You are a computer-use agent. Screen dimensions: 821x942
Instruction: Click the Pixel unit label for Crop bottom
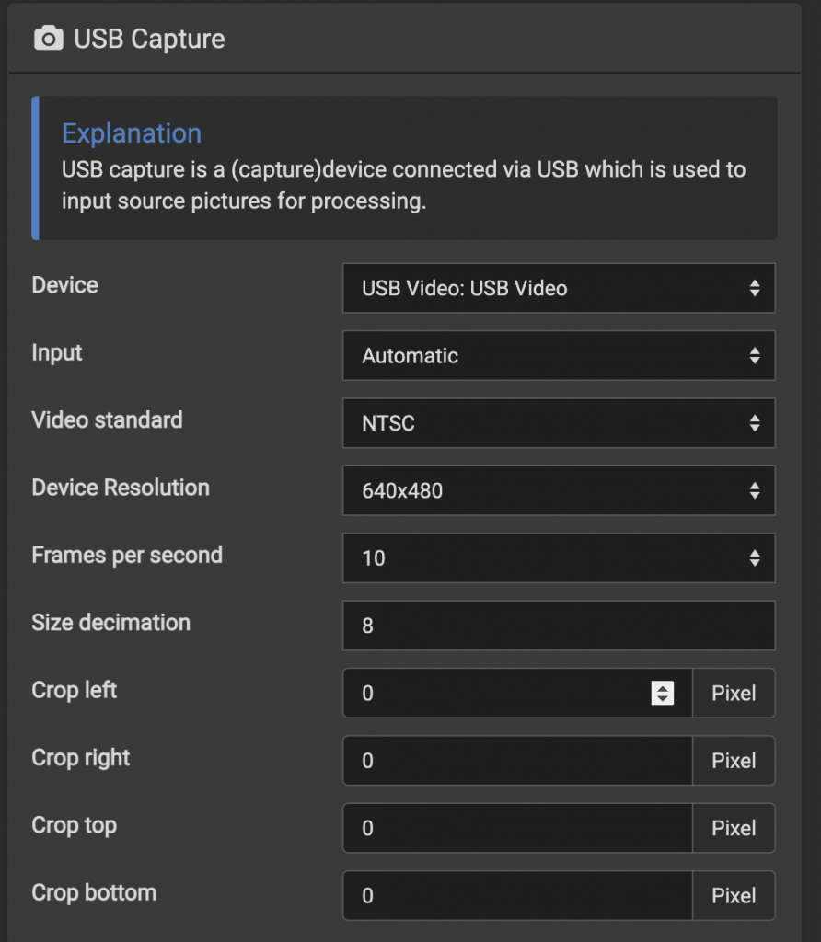[734, 895]
